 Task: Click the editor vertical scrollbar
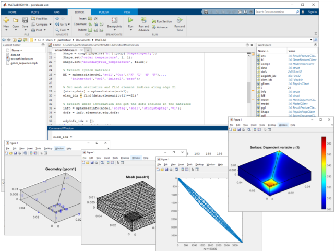click(249, 92)
